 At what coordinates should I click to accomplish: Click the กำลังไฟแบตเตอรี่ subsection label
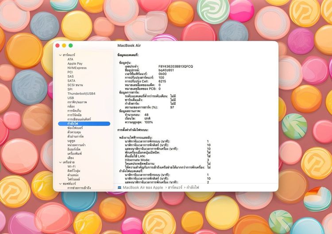pos(131,171)
